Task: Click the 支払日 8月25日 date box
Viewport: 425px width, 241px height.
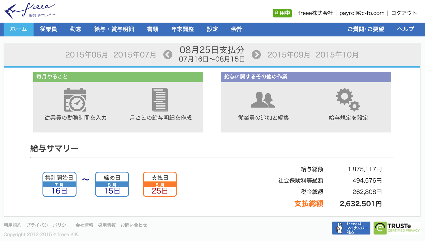Action: click(160, 184)
